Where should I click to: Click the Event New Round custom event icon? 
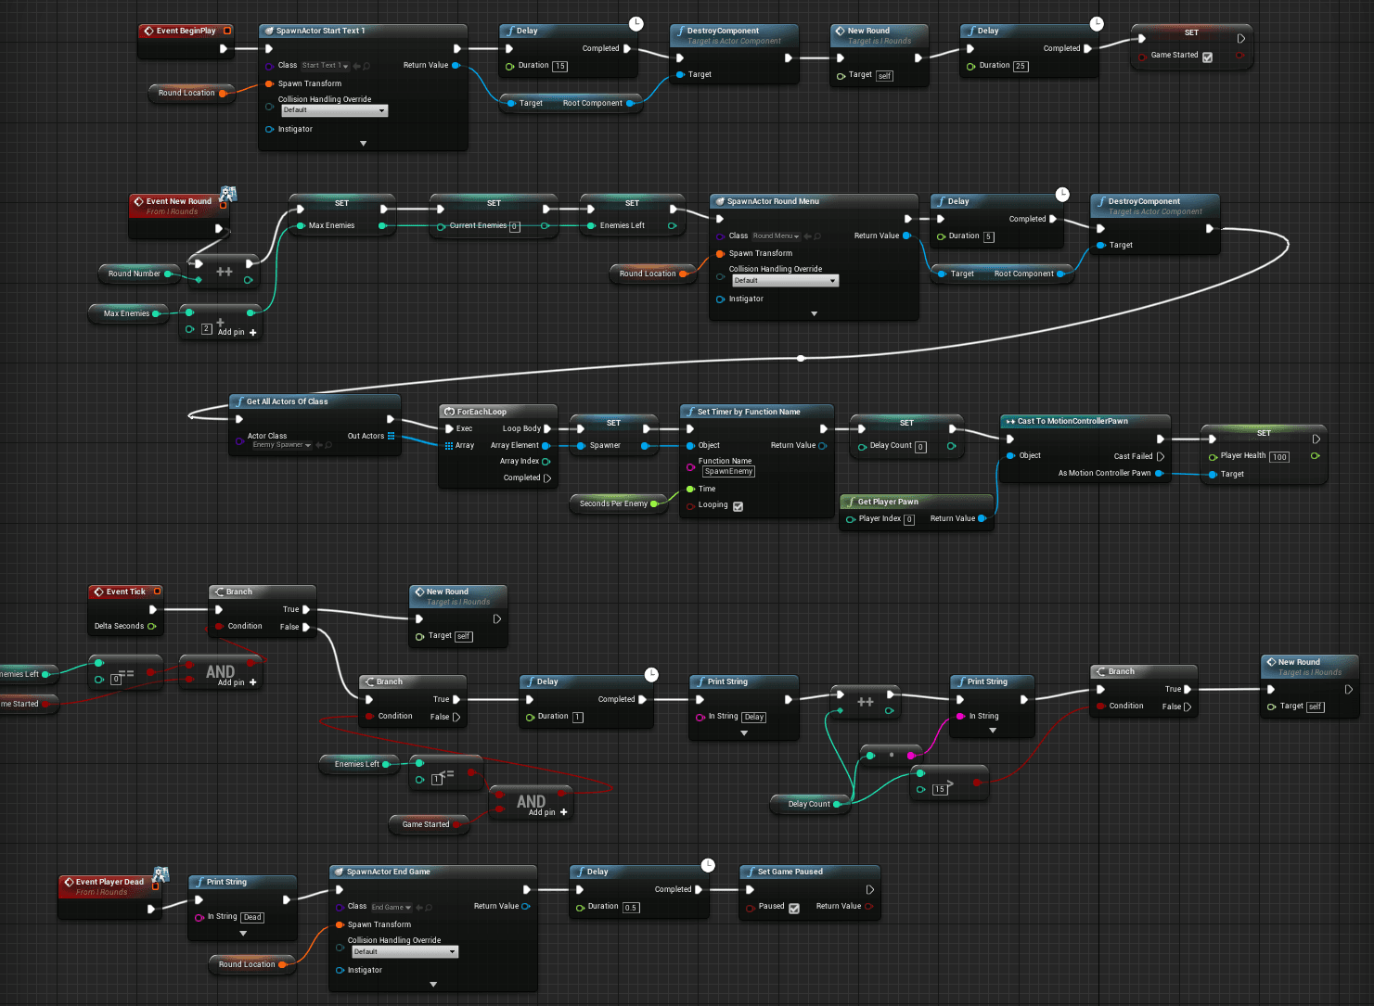pos(141,200)
